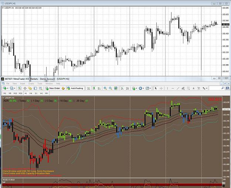Show the Navigator panel via star-folder icon

[x=30, y=88]
